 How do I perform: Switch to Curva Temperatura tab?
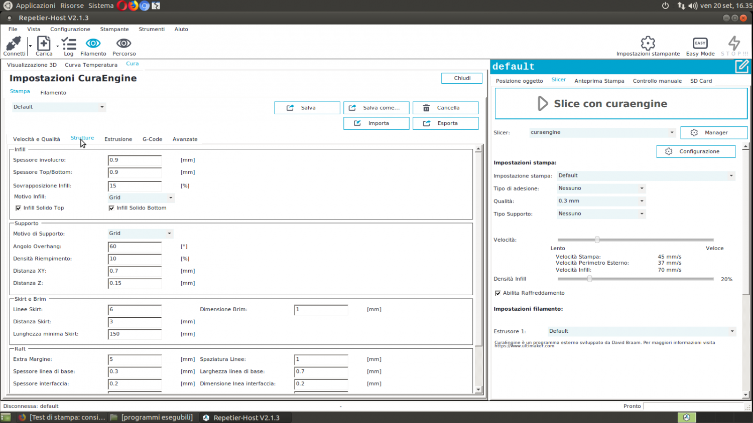tap(91, 65)
